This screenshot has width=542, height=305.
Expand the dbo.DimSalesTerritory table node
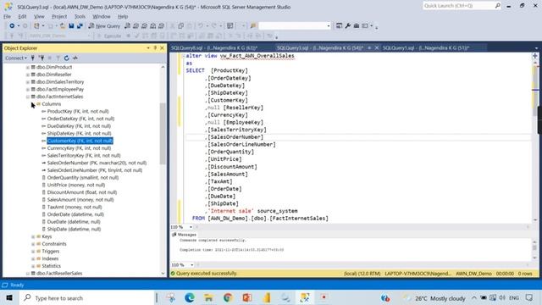click(x=28, y=82)
